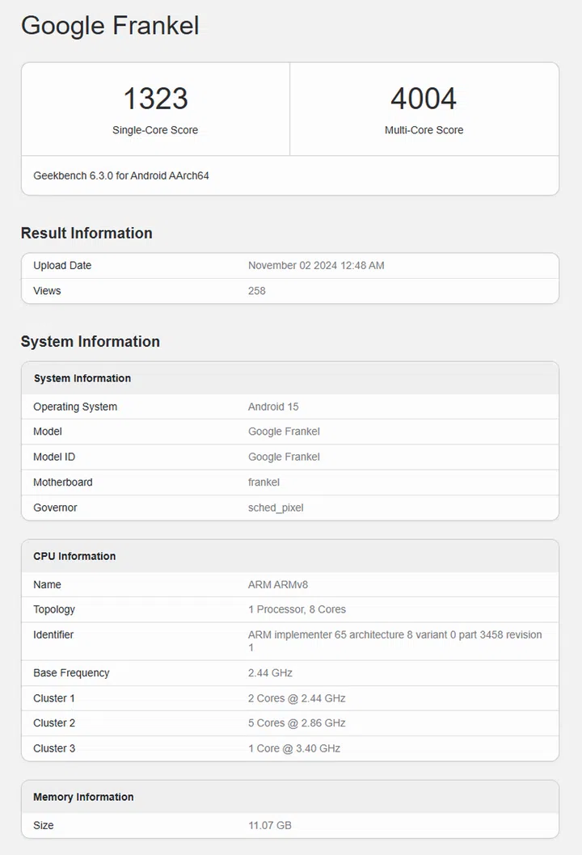Click the Geekbench 6.3.0 version text

pos(121,175)
